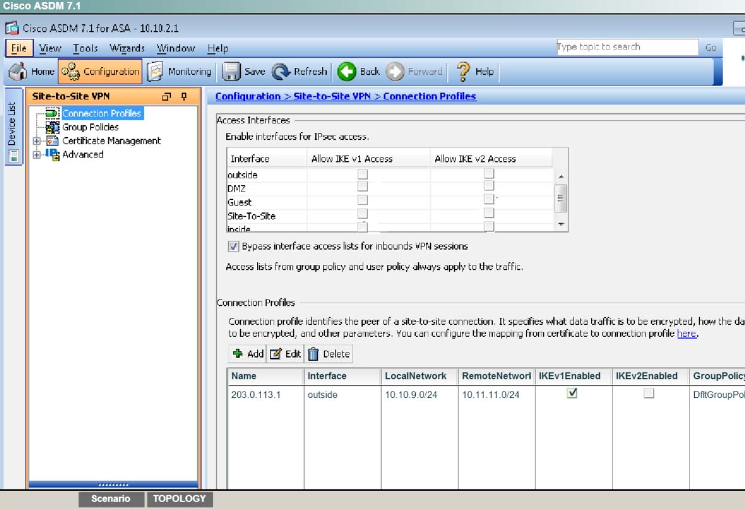
Task: Enable IKE v2 access for outside interface
Action: tap(489, 174)
